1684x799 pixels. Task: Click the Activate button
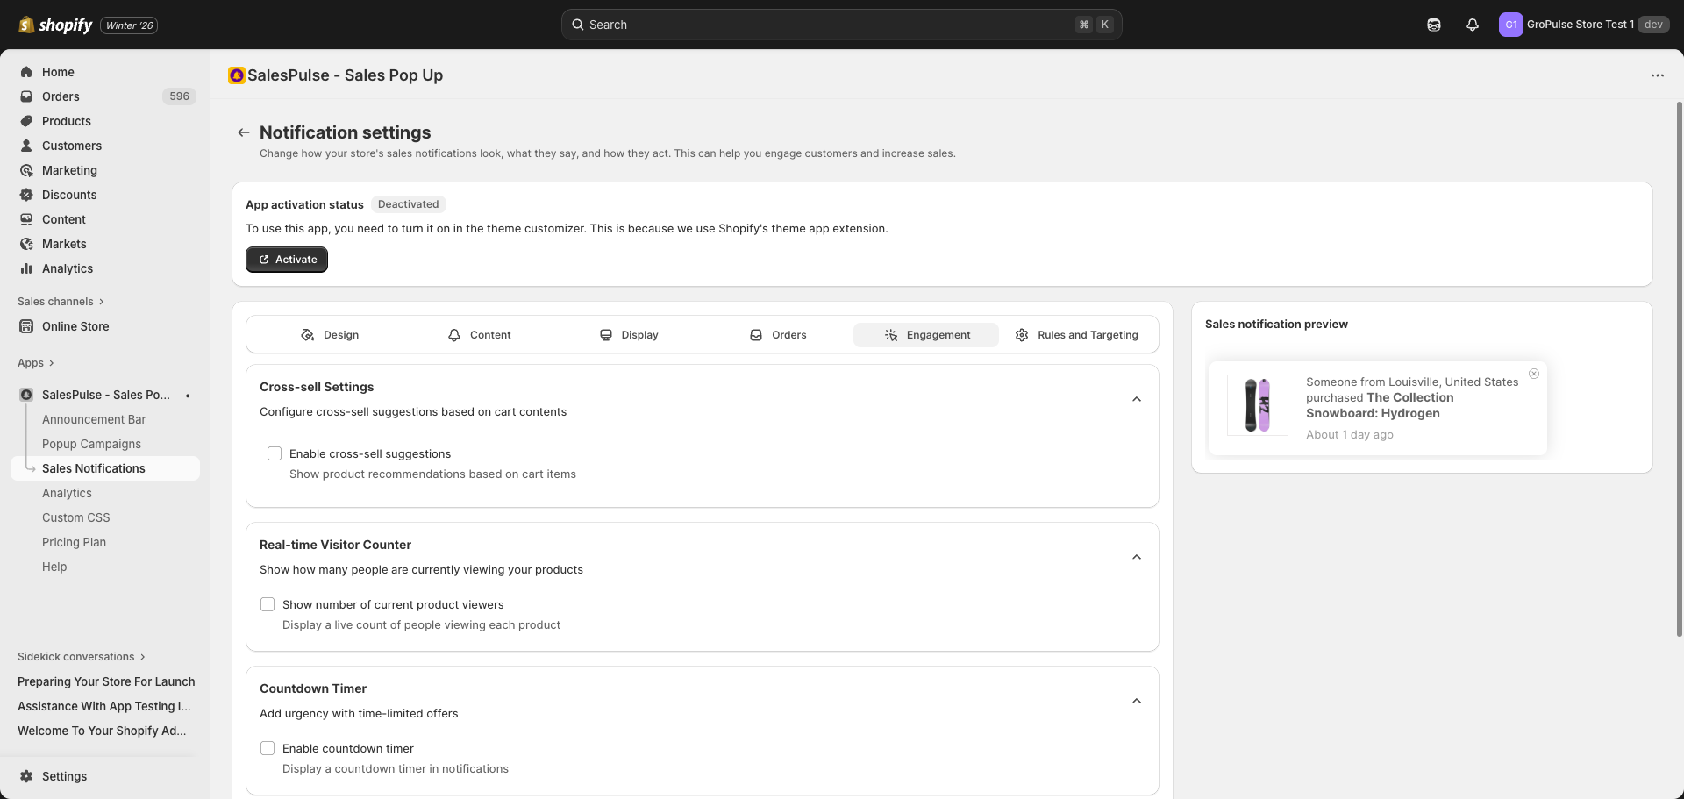tap(286, 259)
